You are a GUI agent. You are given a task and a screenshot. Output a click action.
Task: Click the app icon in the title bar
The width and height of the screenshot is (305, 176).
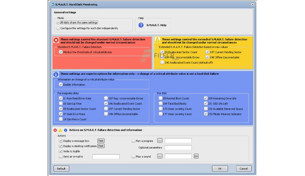(x=53, y=4)
